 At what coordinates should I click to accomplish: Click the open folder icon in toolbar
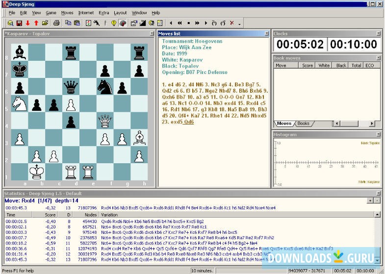pos(45,23)
